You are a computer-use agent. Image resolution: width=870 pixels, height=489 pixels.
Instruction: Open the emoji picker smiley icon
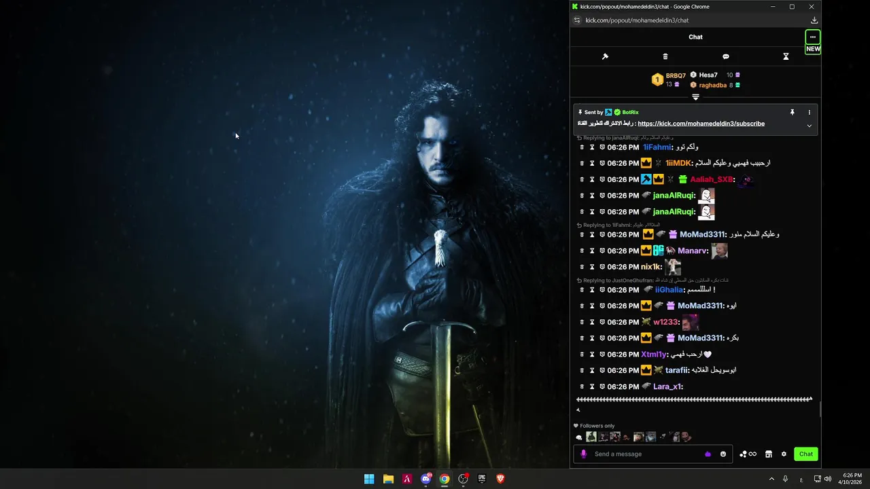[723, 454]
